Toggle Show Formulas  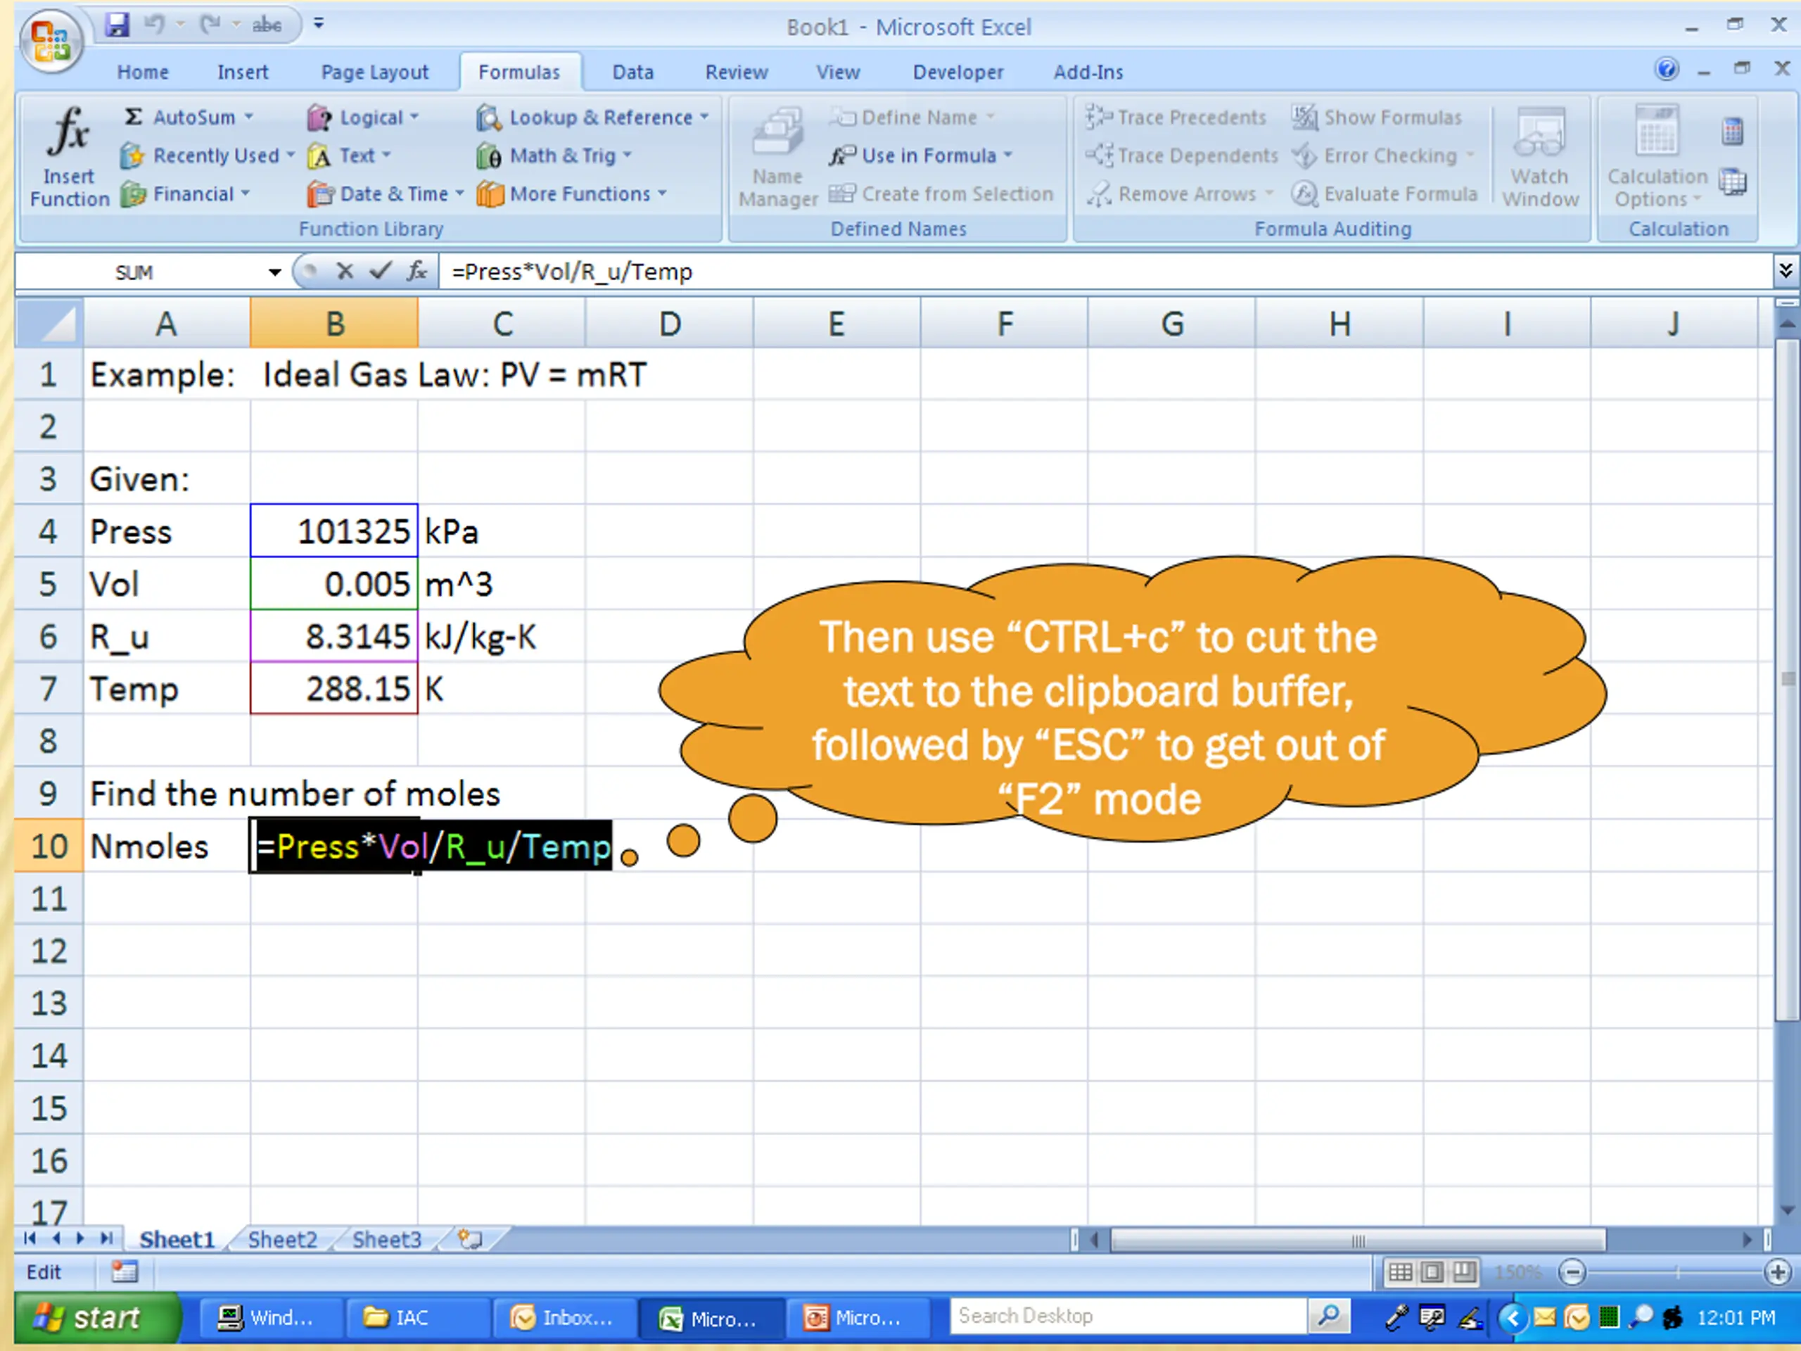point(1377,118)
